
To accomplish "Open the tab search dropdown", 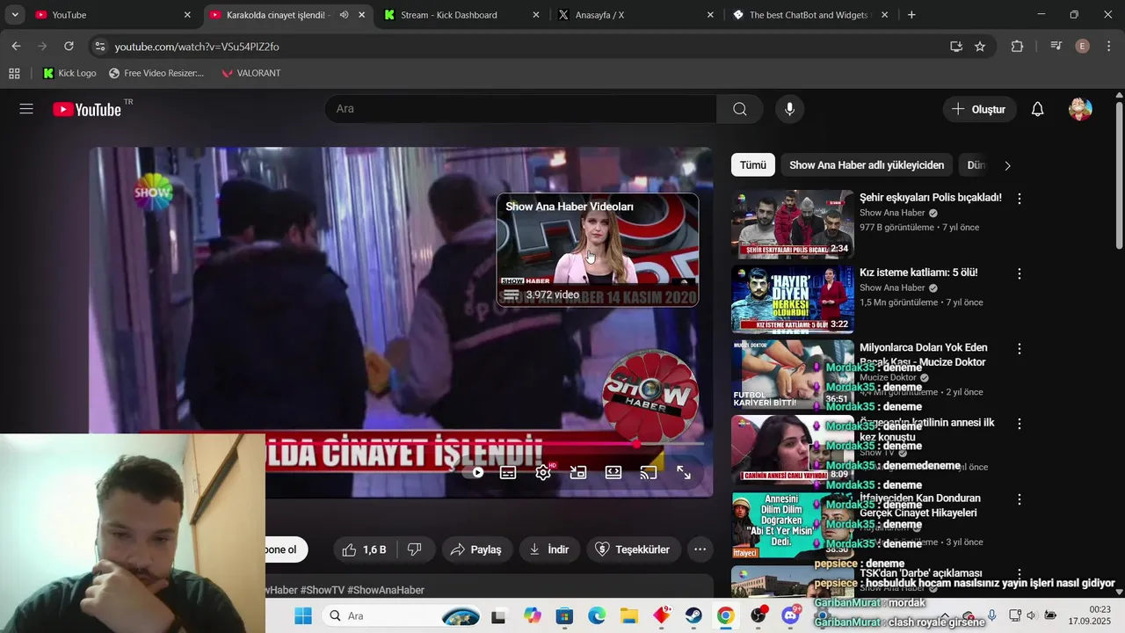I will (x=15, y=15).
